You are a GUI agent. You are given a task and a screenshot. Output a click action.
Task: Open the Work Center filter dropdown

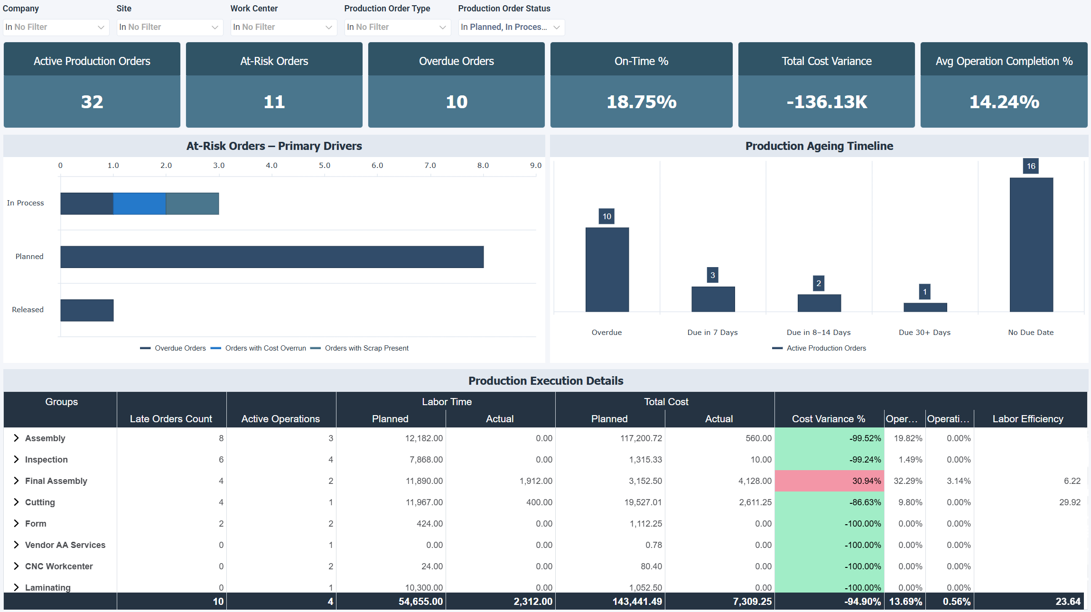pos(283,27)
